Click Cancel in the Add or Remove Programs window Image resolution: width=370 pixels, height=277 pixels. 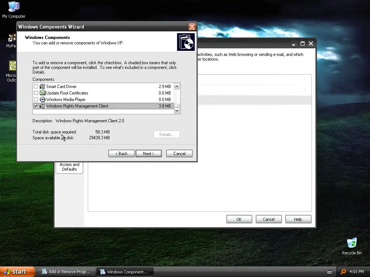268,219
